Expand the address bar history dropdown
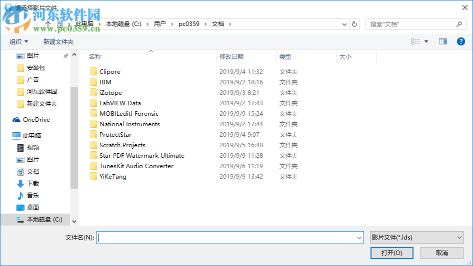 point(344,24)
